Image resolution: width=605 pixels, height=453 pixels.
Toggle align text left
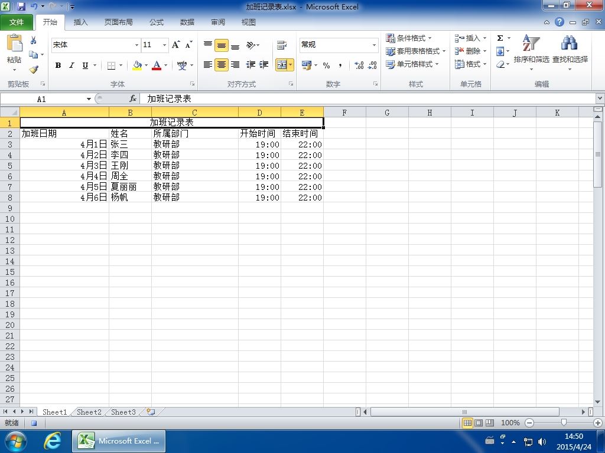point(208,65)
